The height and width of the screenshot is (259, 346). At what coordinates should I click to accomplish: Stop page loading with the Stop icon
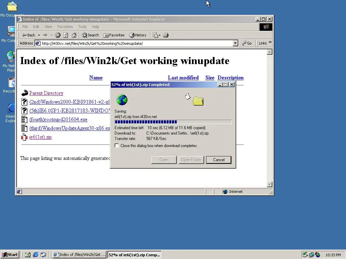[x=58, y=35]
